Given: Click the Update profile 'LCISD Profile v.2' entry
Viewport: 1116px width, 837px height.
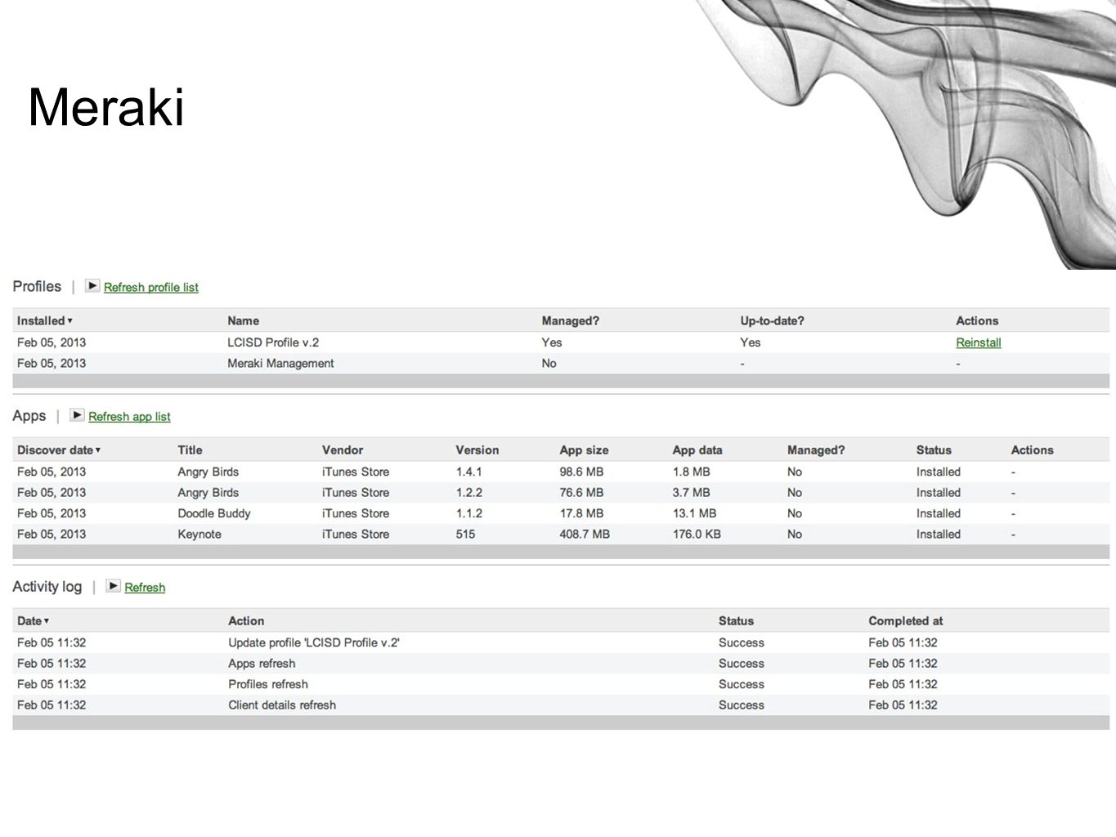Looking at the screenshot, I should [314, 642].
